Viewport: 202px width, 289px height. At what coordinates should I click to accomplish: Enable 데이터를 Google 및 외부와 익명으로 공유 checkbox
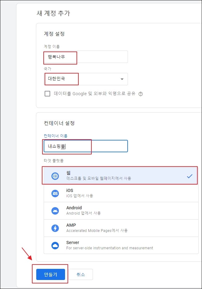click(x=47, y=94)
